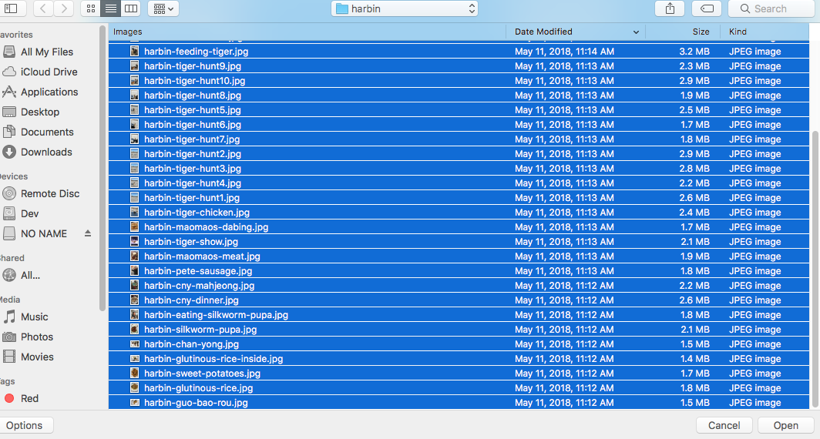Select harbin-tiger-hunt9.jpg file
Image resolution: width=820 pixels, height=439 pixels.
[x=459, y=66]
